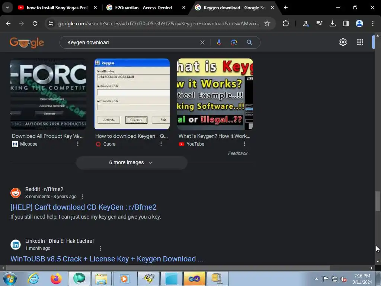Open How to download Keygen Quora title
This screenshot has height=286, width=381.
(131, 136)
